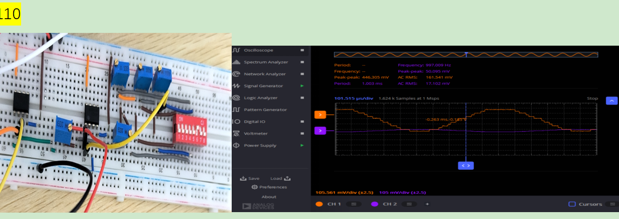Click the Signal Generator waveform icon
Screen dimensions: 619x219
[x=236, y=86]
